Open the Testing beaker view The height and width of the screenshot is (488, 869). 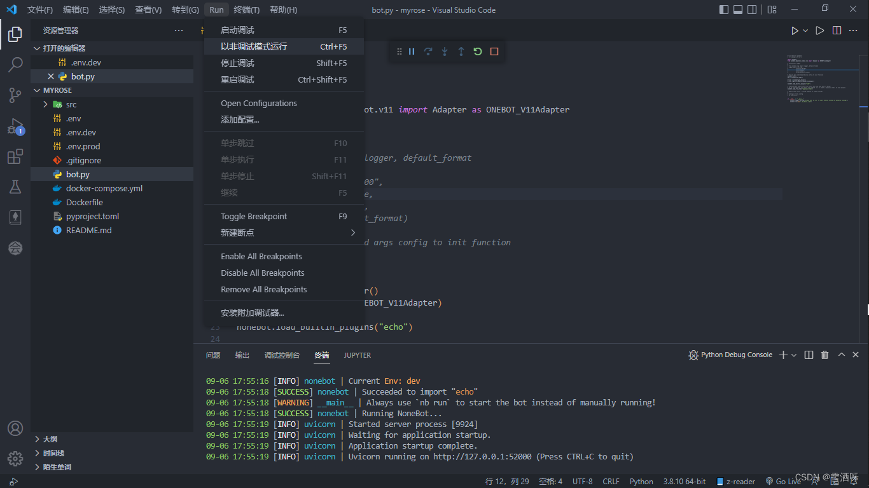click(15, 187)
